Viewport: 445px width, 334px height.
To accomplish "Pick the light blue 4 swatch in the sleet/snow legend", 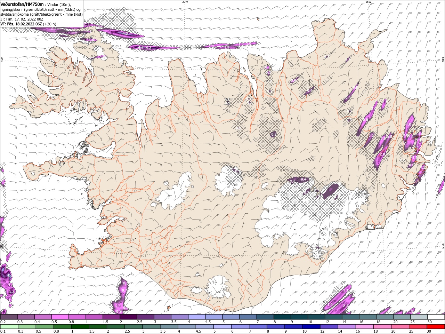I will tap(197, 317).
